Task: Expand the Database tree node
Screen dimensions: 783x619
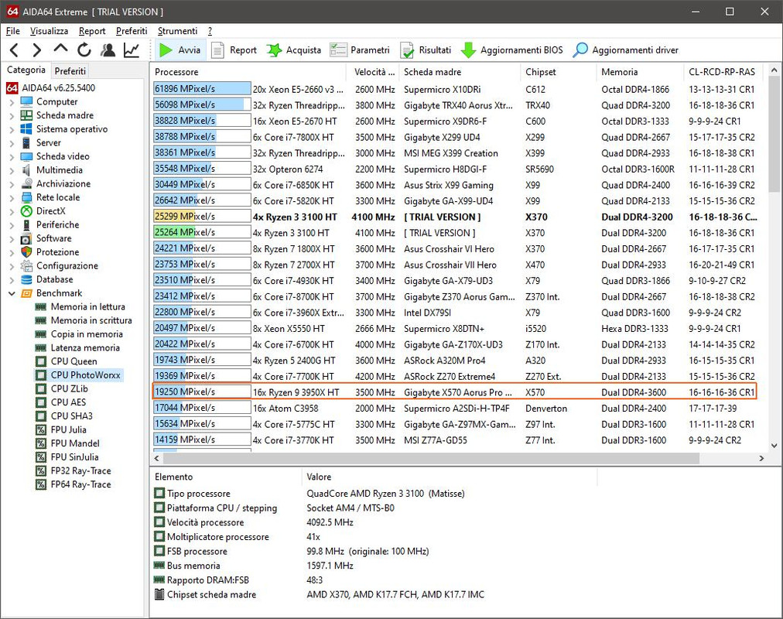Action: pyautogui.click(x=12, y=280)
